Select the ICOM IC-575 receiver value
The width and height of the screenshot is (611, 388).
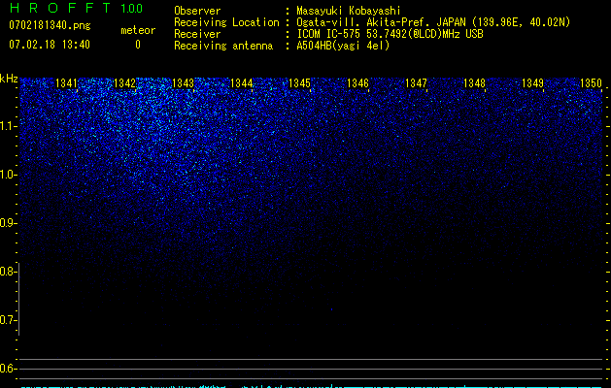click(x=390, y=34)
